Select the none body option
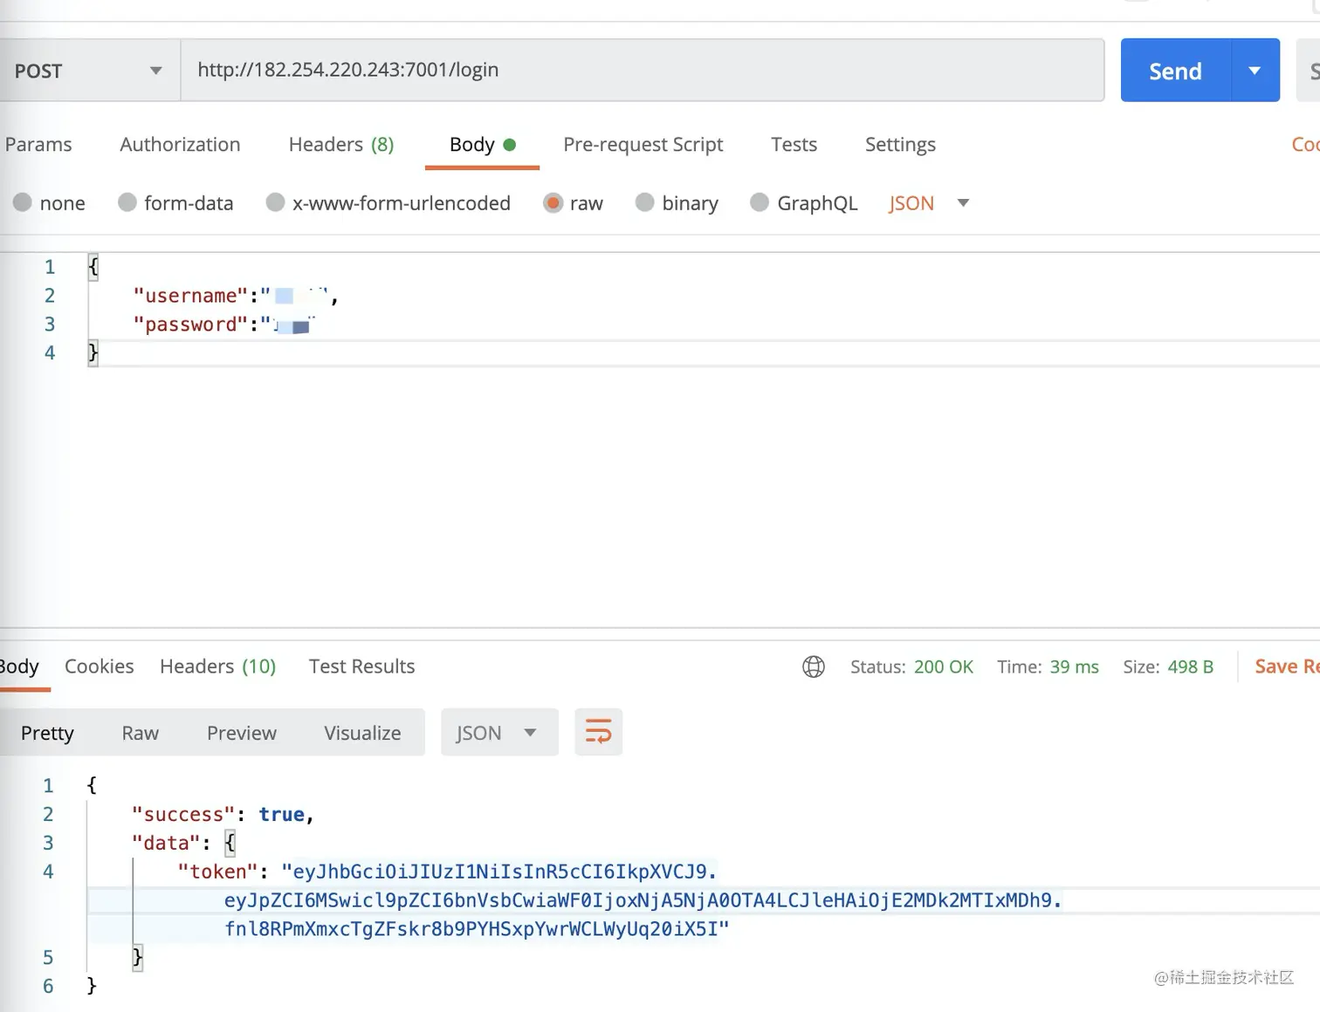Viewport: 1320px width, 1012px height. pos(50,203)
